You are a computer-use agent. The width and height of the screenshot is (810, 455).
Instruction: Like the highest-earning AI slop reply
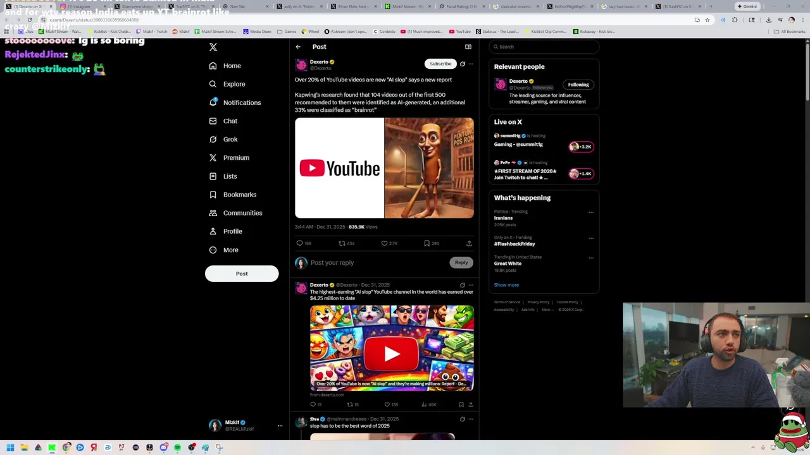[387, 404]
